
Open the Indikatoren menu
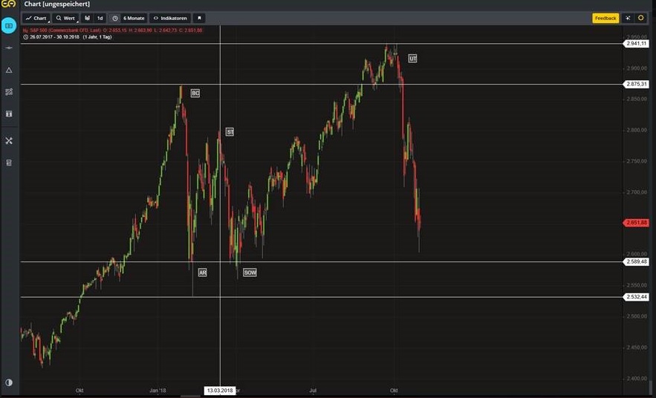coord(170,18)
